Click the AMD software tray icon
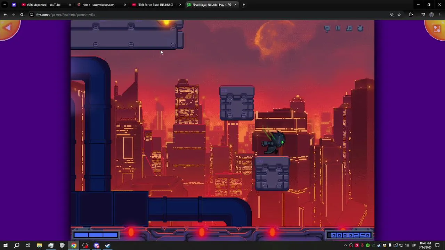Image resolution: width=445 pixels, height=250 pixels. click(357, 245)
